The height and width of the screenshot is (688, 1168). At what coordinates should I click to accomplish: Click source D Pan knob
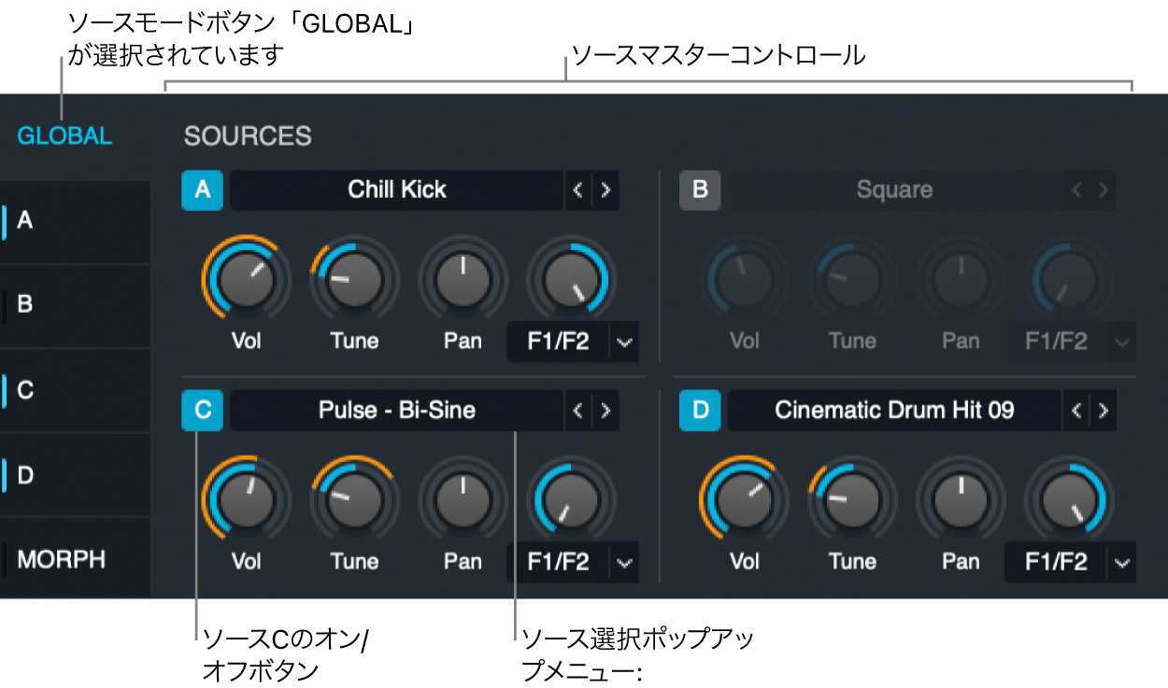click(x=961, y=498)
